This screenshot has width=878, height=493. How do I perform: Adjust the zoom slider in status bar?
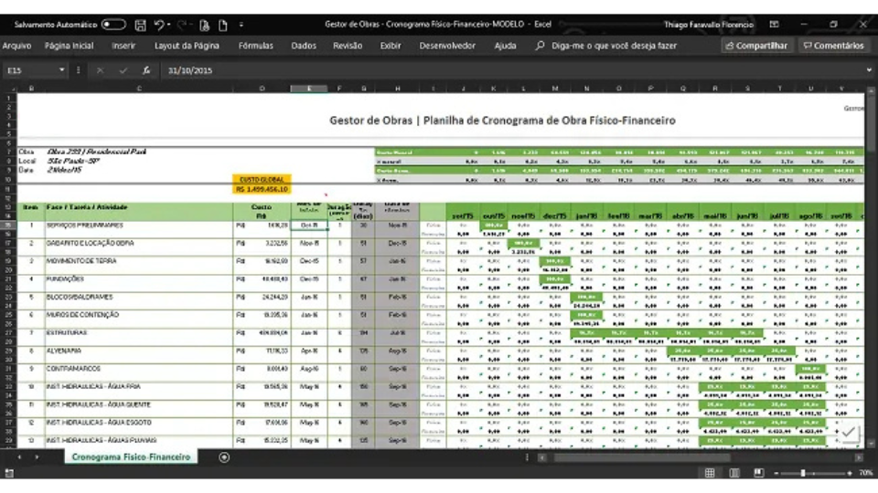pyautogui.click(x=803, y=473)
